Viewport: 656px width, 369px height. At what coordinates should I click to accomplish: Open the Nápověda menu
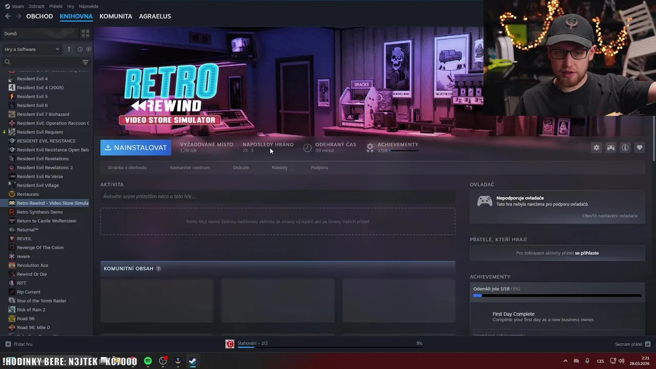click(89, 6)
